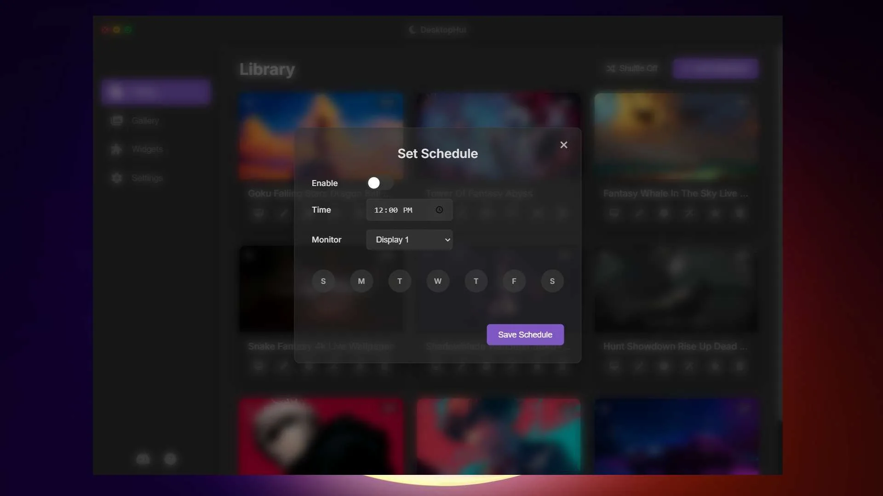
Task: Toggle Wednesday day button
Action: pyautogui.click(x=438, y=281)
